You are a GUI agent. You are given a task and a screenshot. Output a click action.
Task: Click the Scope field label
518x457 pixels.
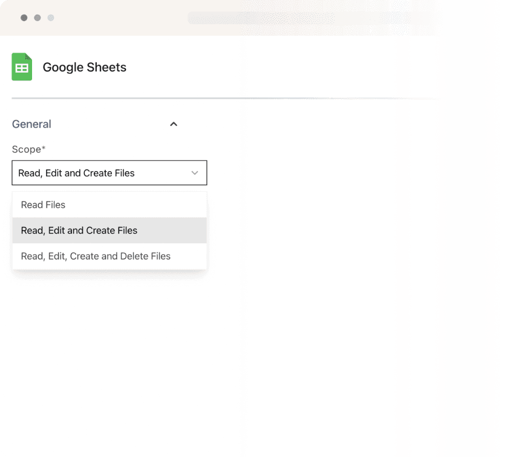point(28,150)
